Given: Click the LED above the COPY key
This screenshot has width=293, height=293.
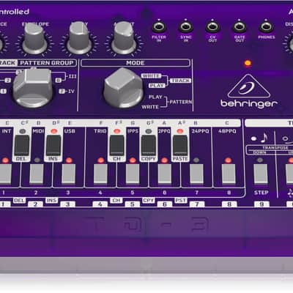Looking at the screenshot, I should 149,131.
